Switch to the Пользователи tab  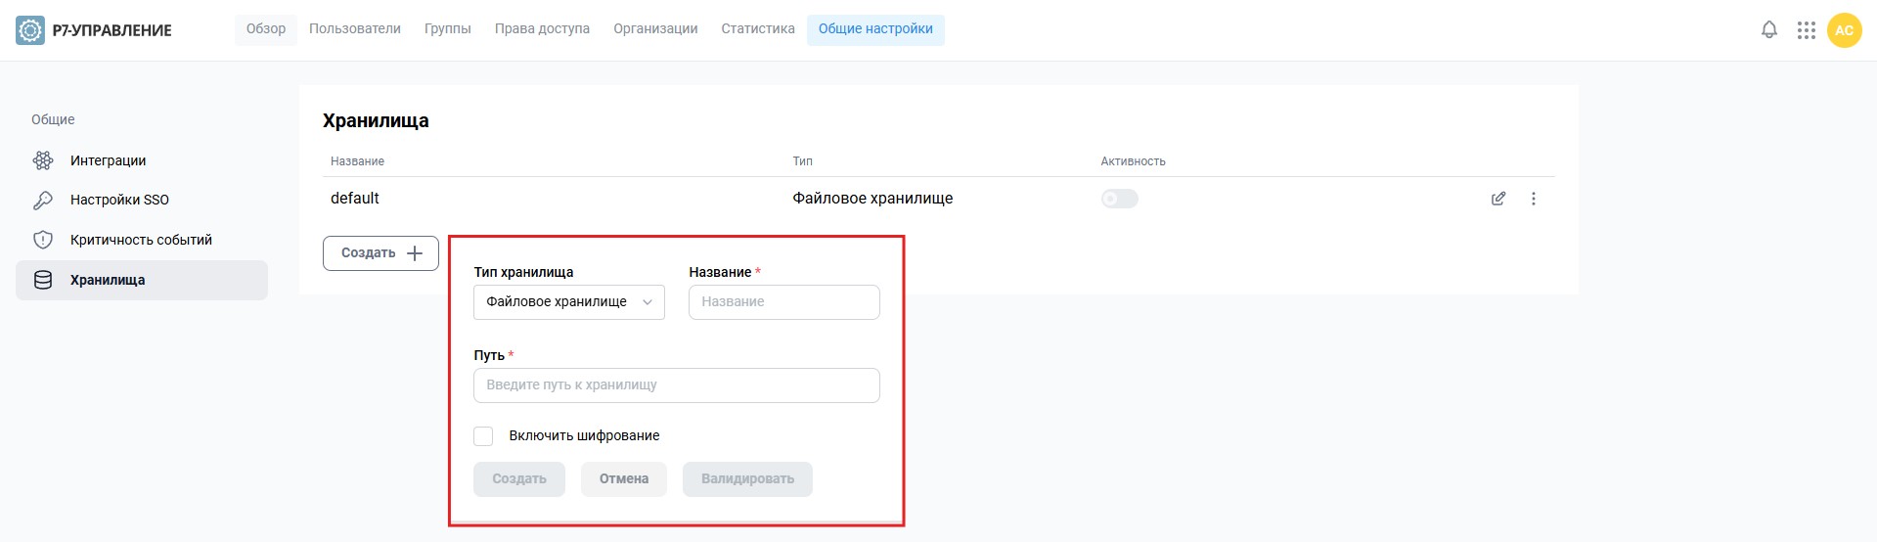(355, 29)
